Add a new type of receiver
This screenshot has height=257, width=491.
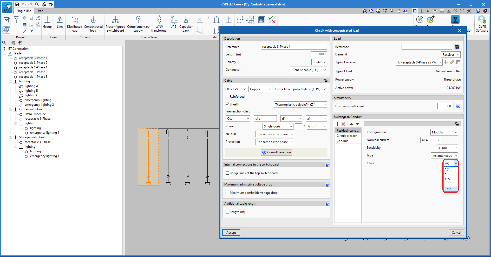click(446, 62)
